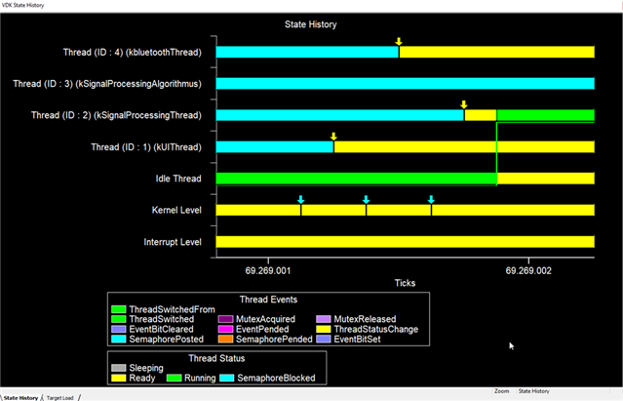Select the State History tab
The width and height of the screenshot is (623, 401).
pos(20,397)
